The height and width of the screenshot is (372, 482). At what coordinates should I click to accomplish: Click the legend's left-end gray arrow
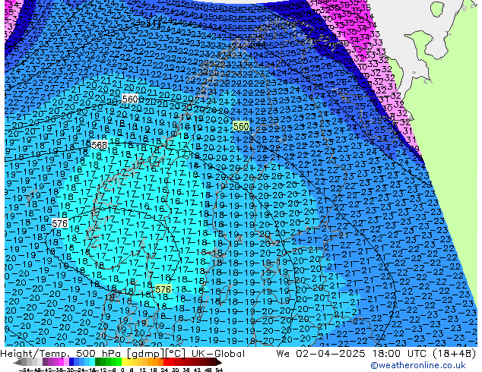click(17, 362)
